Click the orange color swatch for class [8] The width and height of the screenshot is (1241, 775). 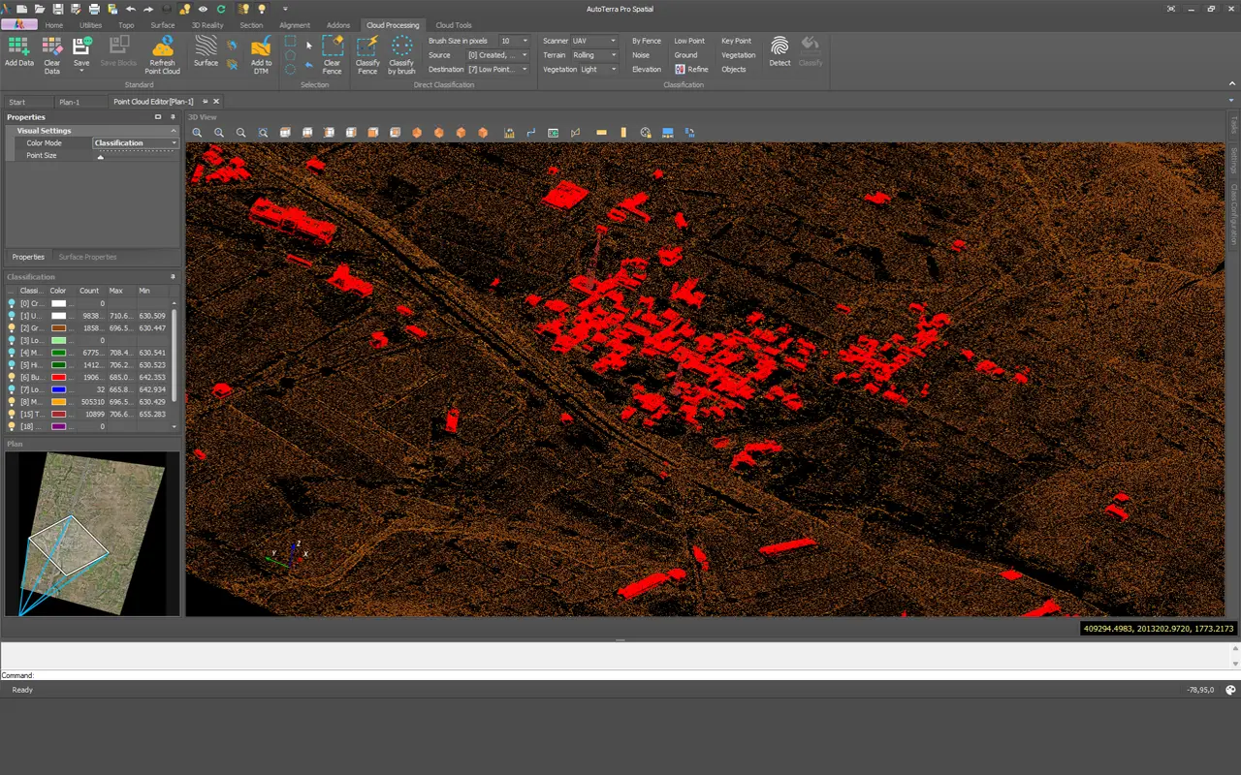pyautogui.click(x=58, y=401)
